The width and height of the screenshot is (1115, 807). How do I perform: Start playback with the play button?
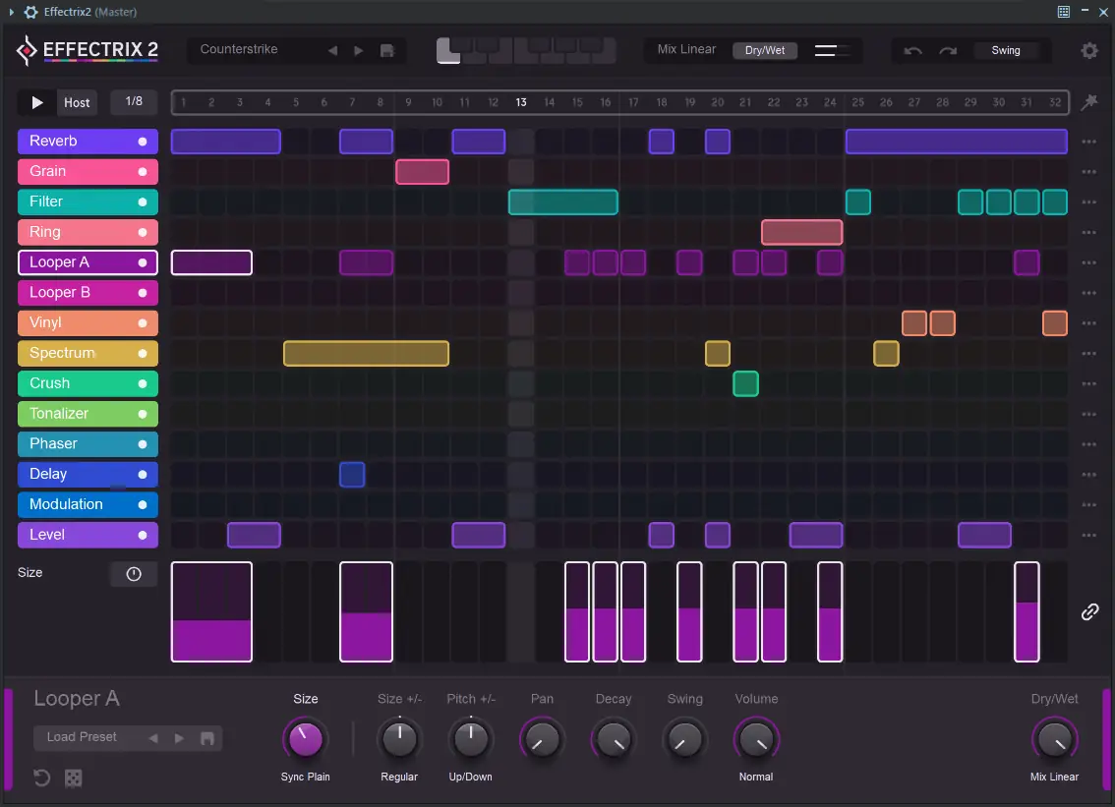[37, 102]
